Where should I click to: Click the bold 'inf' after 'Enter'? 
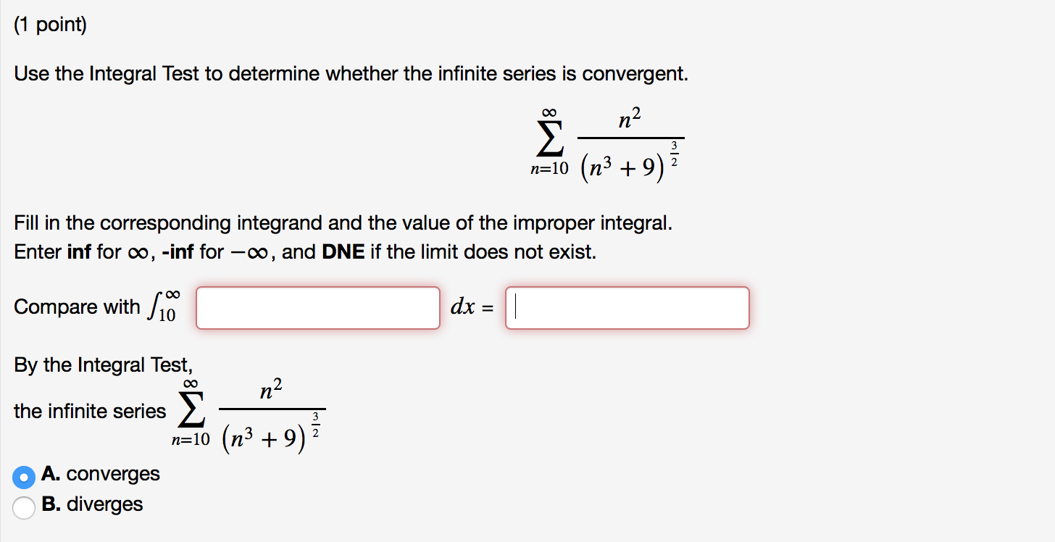(78, 253)
